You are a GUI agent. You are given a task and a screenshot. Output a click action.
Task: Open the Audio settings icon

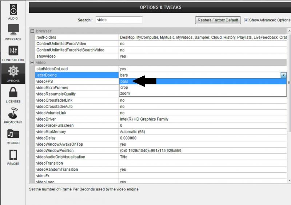(x=13, y=10)
